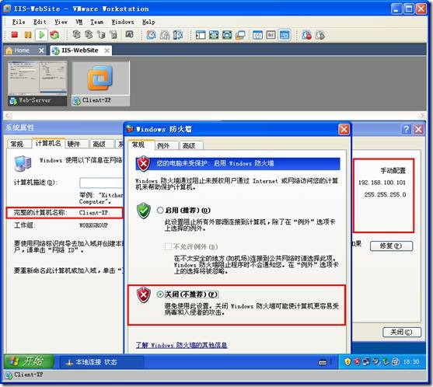Click the 修复(P) button
Image resolution: width=433 pixels, height=387 pixels.
391,246
